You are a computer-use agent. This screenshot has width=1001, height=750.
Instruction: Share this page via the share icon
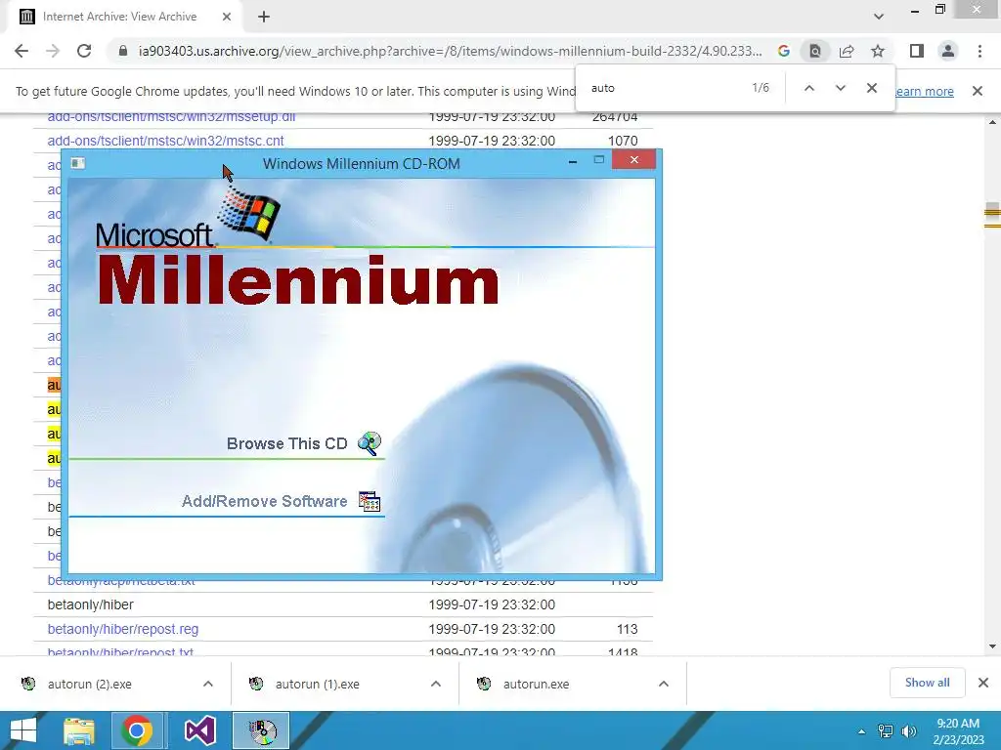[847, 51]
